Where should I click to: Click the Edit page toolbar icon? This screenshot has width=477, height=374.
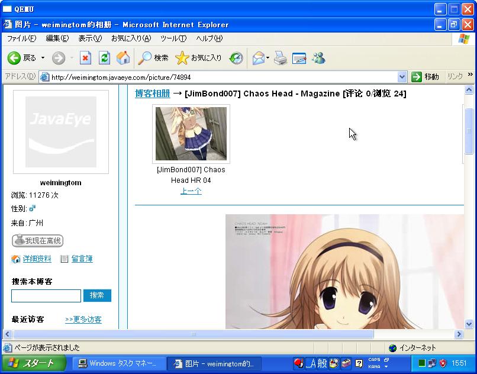(299, 58)
